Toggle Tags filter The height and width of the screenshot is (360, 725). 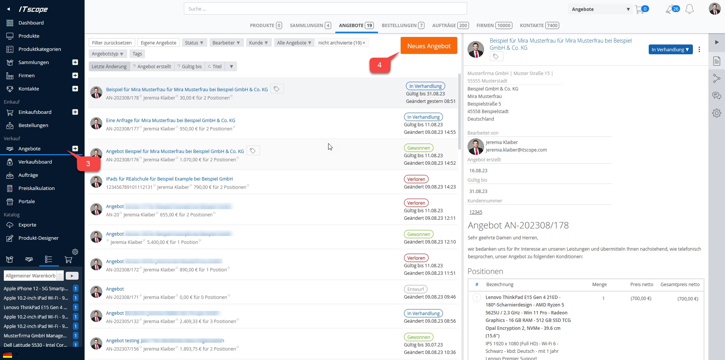pyautogui.click(x=137, y=54)
